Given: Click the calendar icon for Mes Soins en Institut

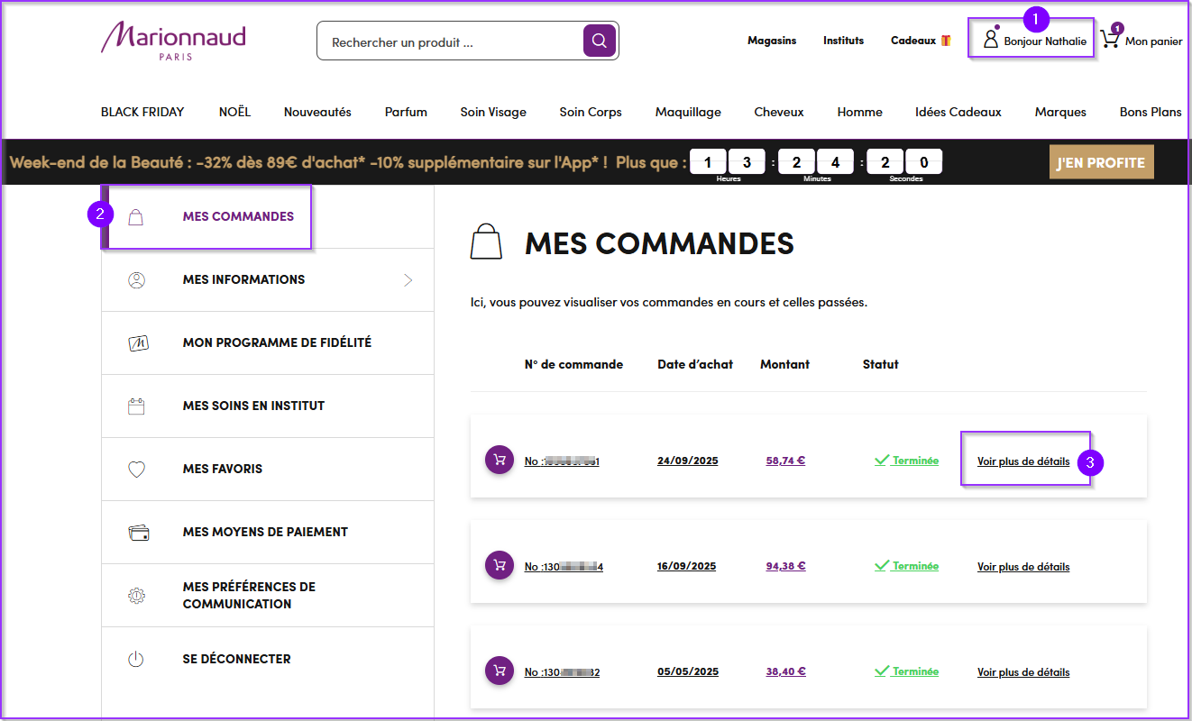Looking at the screenshot, I should click(x=136, y=406).
